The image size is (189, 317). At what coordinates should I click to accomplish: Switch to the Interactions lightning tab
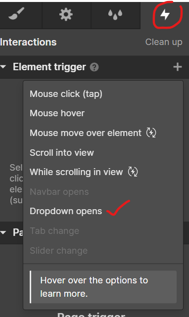tap(165, 14)
